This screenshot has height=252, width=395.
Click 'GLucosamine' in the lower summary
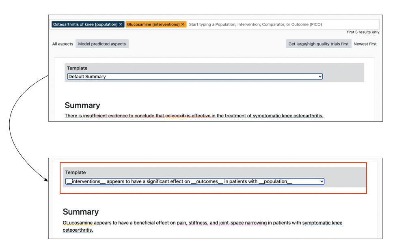(x=78, y=223)
